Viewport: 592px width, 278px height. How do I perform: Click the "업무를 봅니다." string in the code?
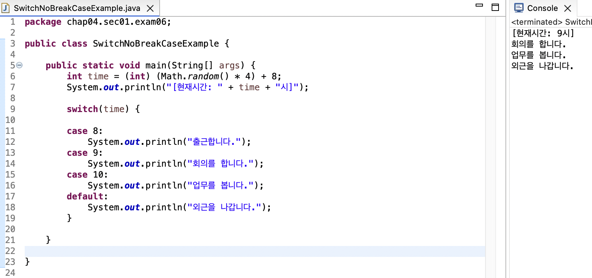pyautogui.click(x=220, y=186)
